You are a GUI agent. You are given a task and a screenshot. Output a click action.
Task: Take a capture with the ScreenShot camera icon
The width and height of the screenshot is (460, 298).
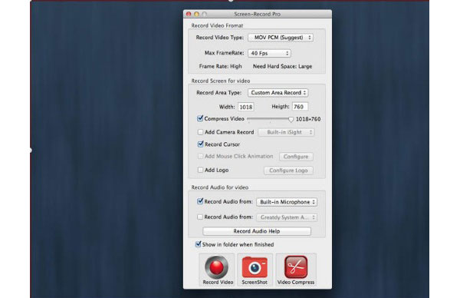(255, 267)
